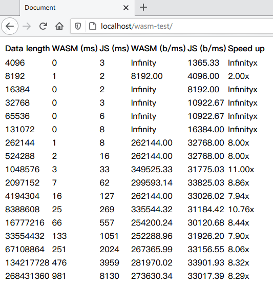The image size is (273, 286).
Task: Click the Data length column header
Action: (27, 49)
